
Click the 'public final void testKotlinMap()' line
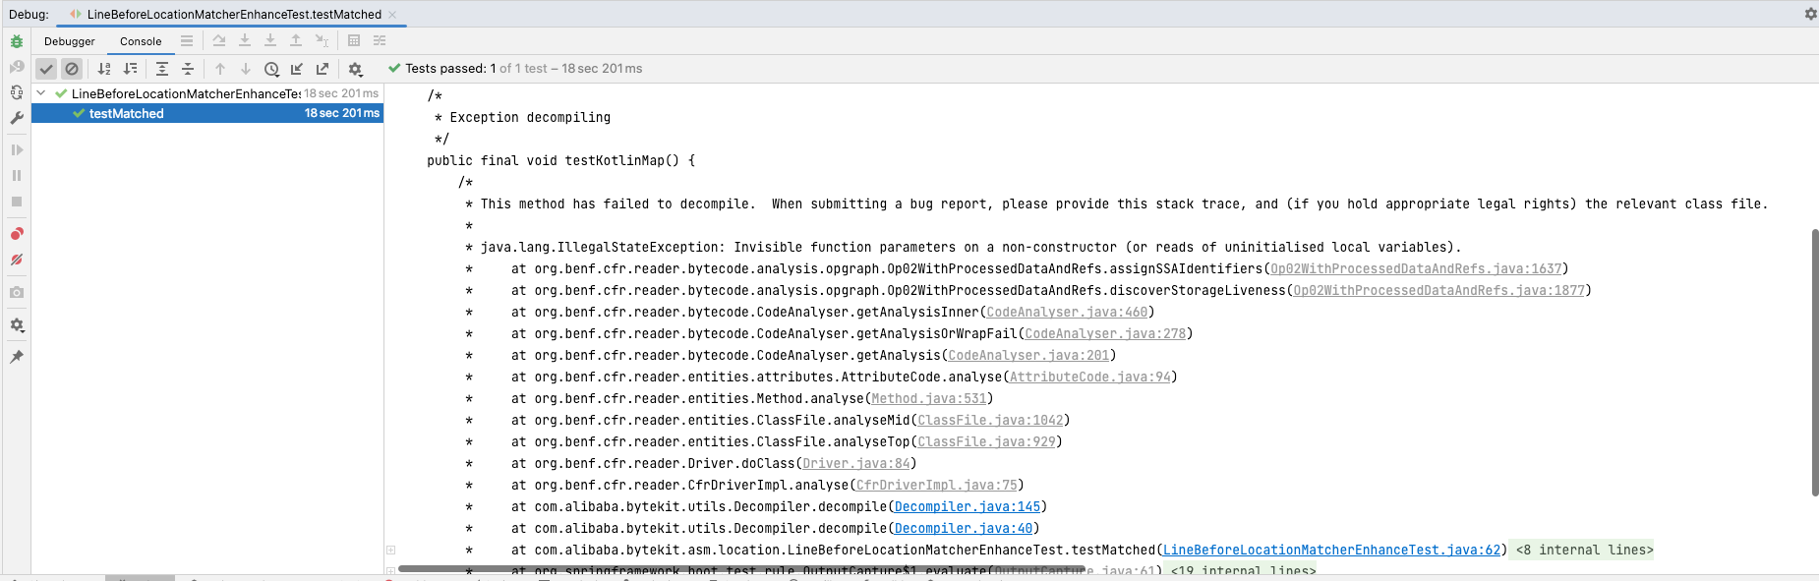(x=560, y=160)
